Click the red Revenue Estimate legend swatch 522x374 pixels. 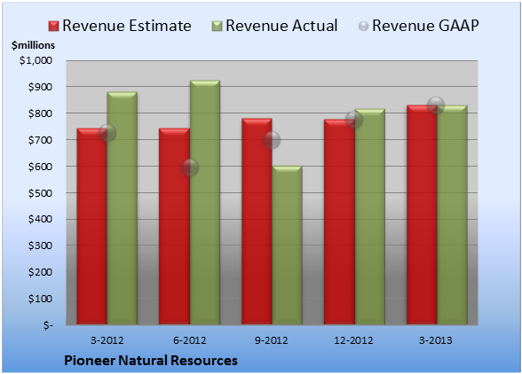53,27
